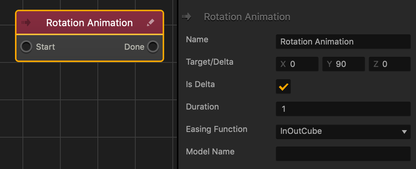
Task: Click the Name input field
Action: (343, 42)
